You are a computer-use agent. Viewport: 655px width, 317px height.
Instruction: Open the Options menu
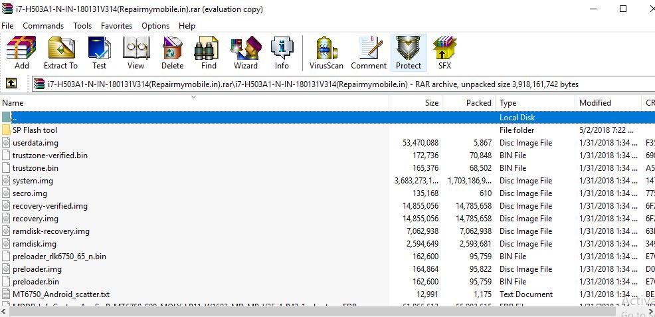point(155,26)
